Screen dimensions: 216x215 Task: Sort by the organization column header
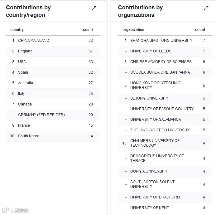pyautogui.click(x=133, y=30)
